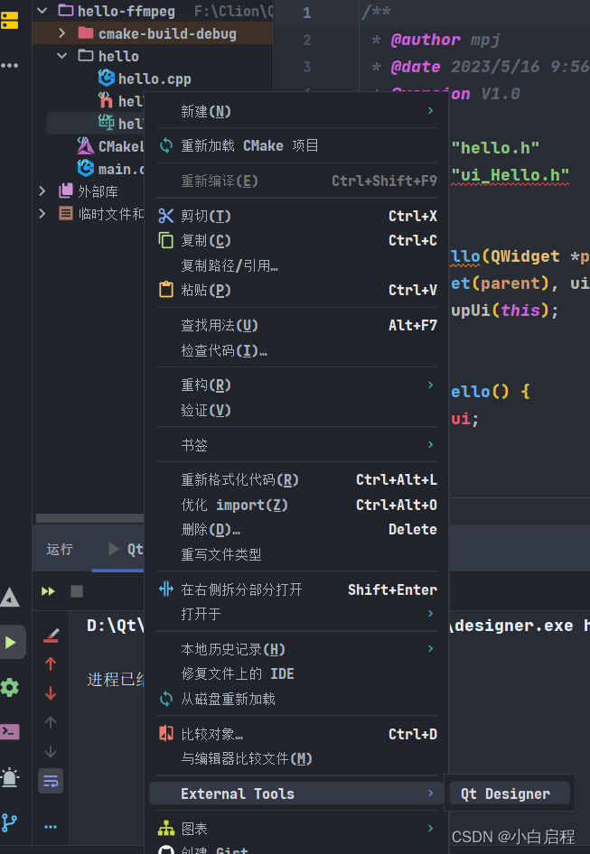
Task: Click the project tool window icon top-left
Action: pos(12,21)
